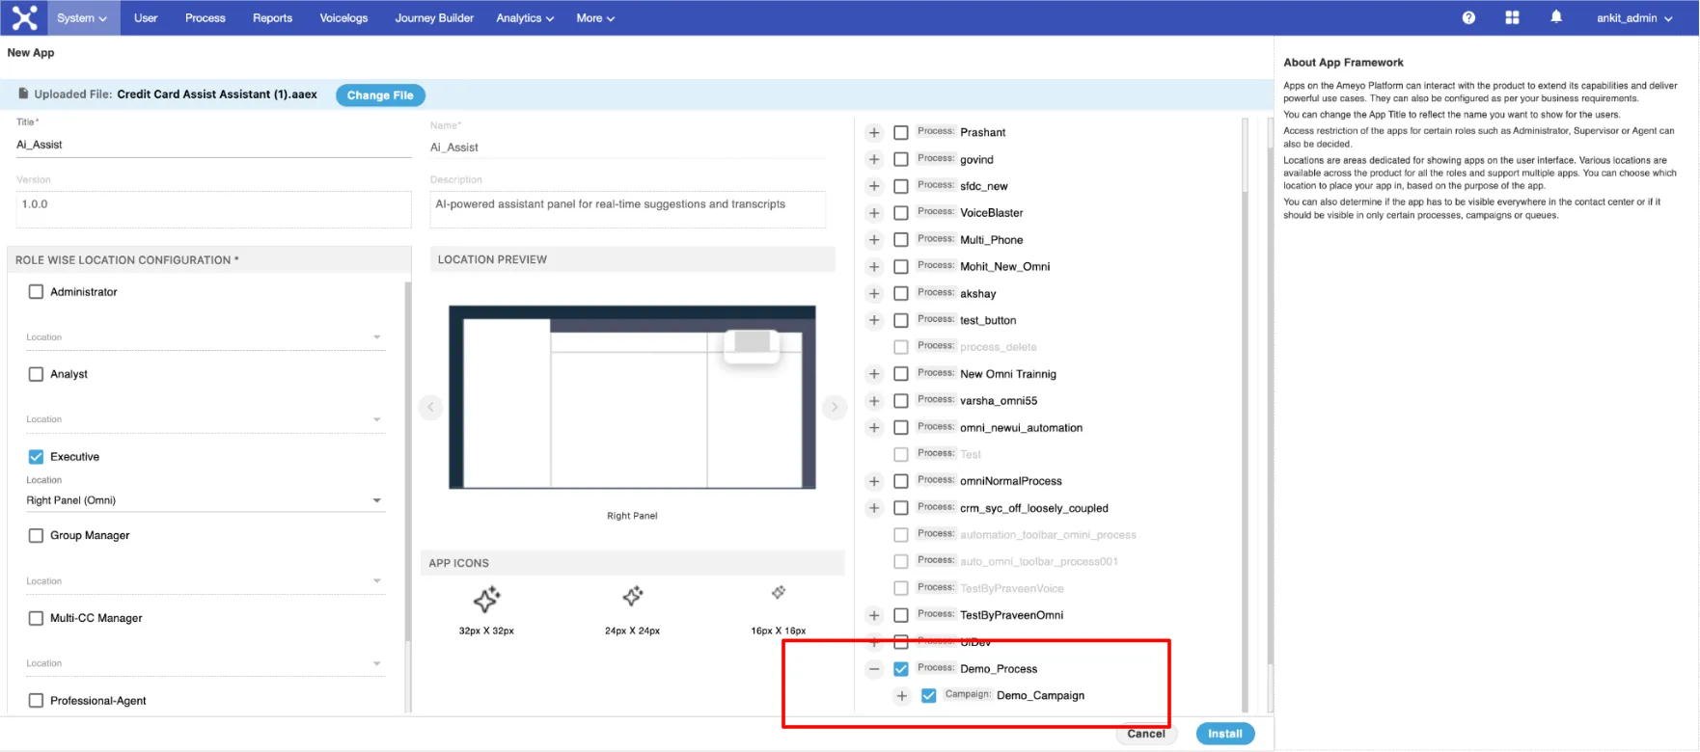Open the Journey Builder menu item
The height and width of the screenshot is (752, 1700).
434,18
